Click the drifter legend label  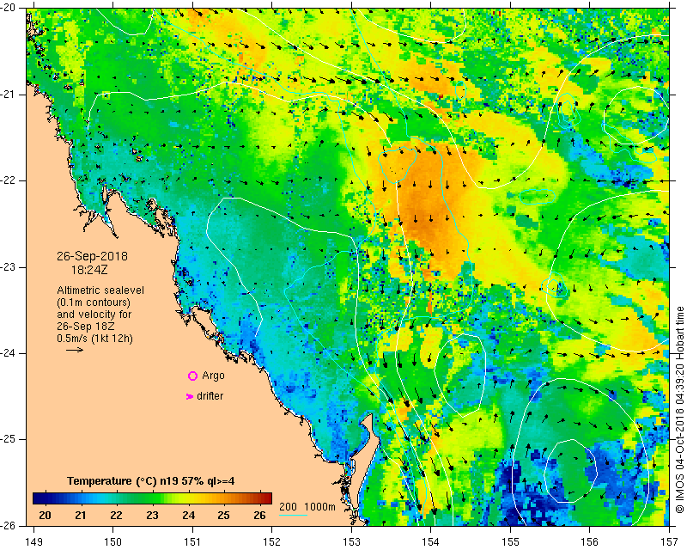210,396
